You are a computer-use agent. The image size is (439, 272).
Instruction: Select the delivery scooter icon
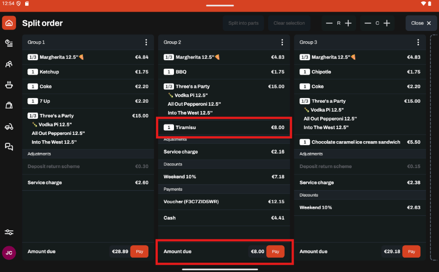click(x=9, y=127)
